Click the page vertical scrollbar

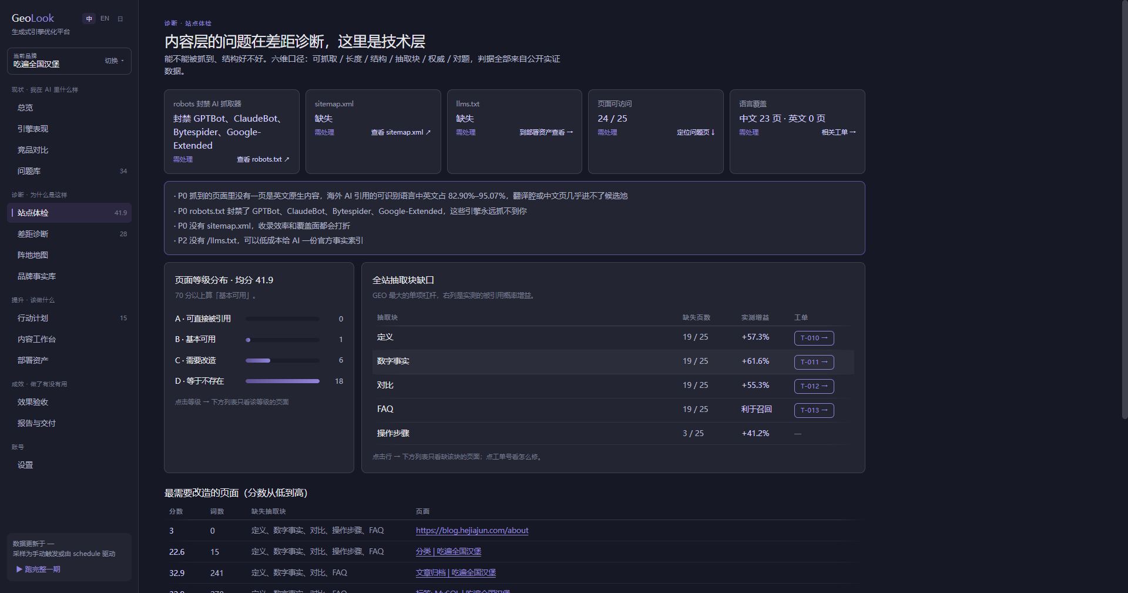(1124, 209)
